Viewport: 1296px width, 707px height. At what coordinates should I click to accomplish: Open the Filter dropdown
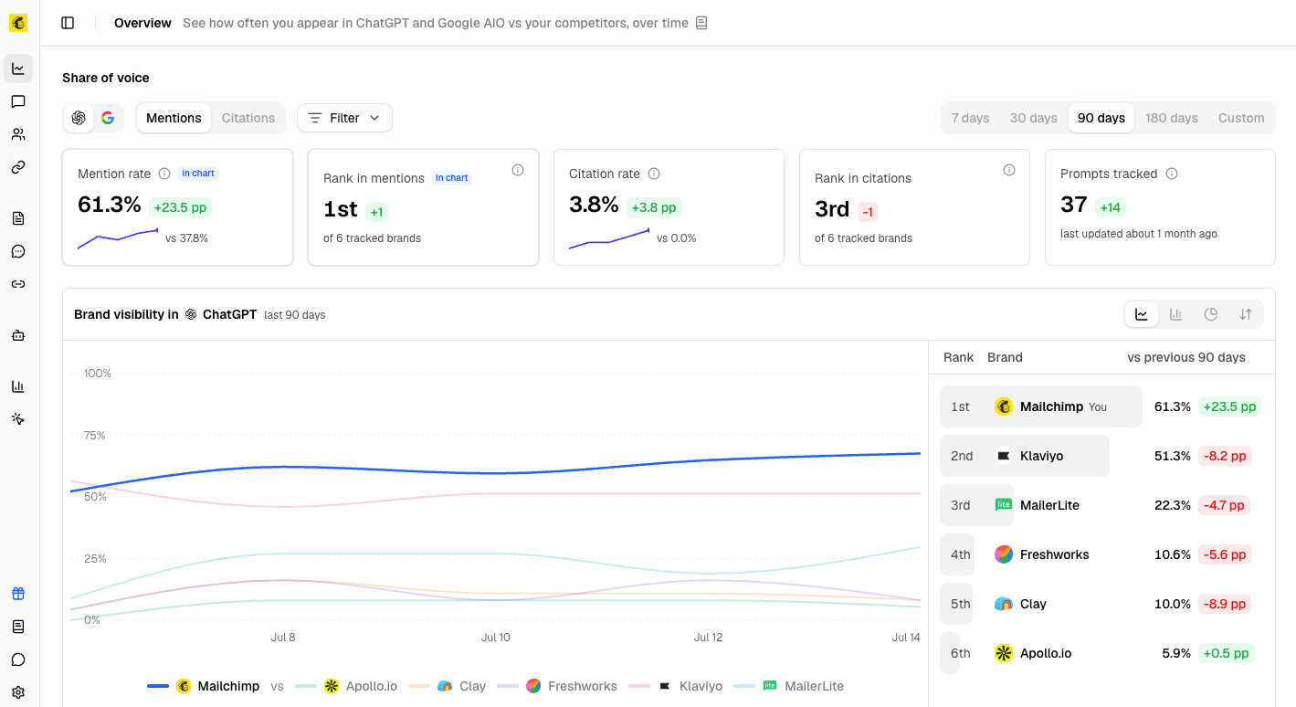(344, 118)
